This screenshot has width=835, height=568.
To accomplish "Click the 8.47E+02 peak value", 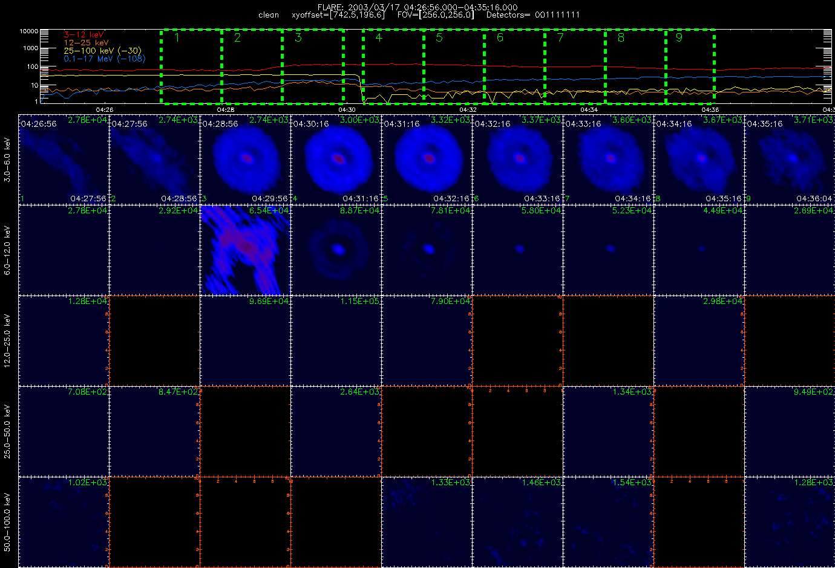I will [x=178, y=392].
